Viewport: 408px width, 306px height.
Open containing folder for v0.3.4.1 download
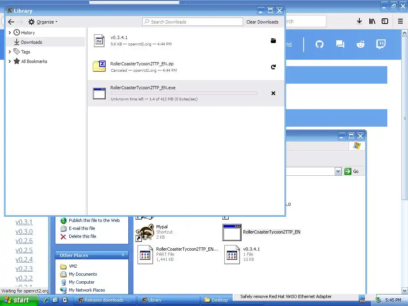(273, 41)
